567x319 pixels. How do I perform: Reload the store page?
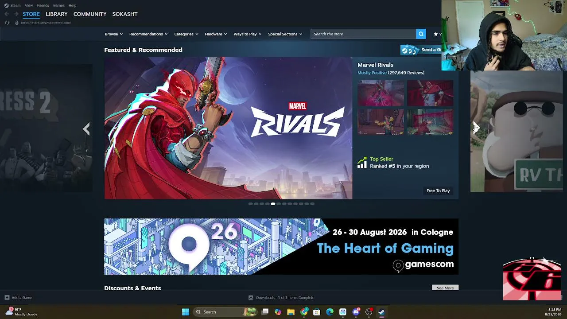pyautogui.click(x=7, y=23)
